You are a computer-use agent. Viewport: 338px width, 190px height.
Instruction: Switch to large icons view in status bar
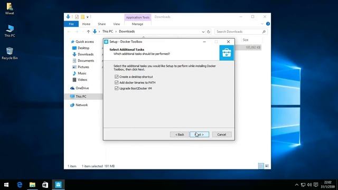(267, 166)
